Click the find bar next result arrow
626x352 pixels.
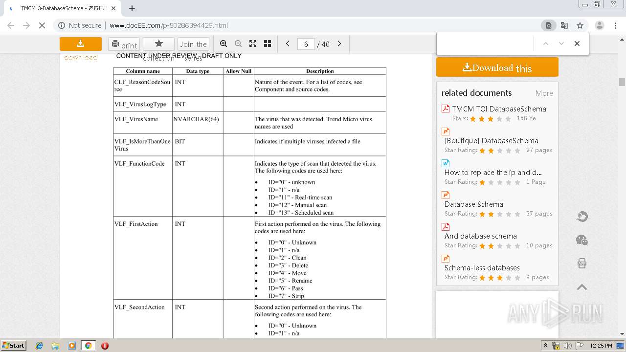point(561,44)
